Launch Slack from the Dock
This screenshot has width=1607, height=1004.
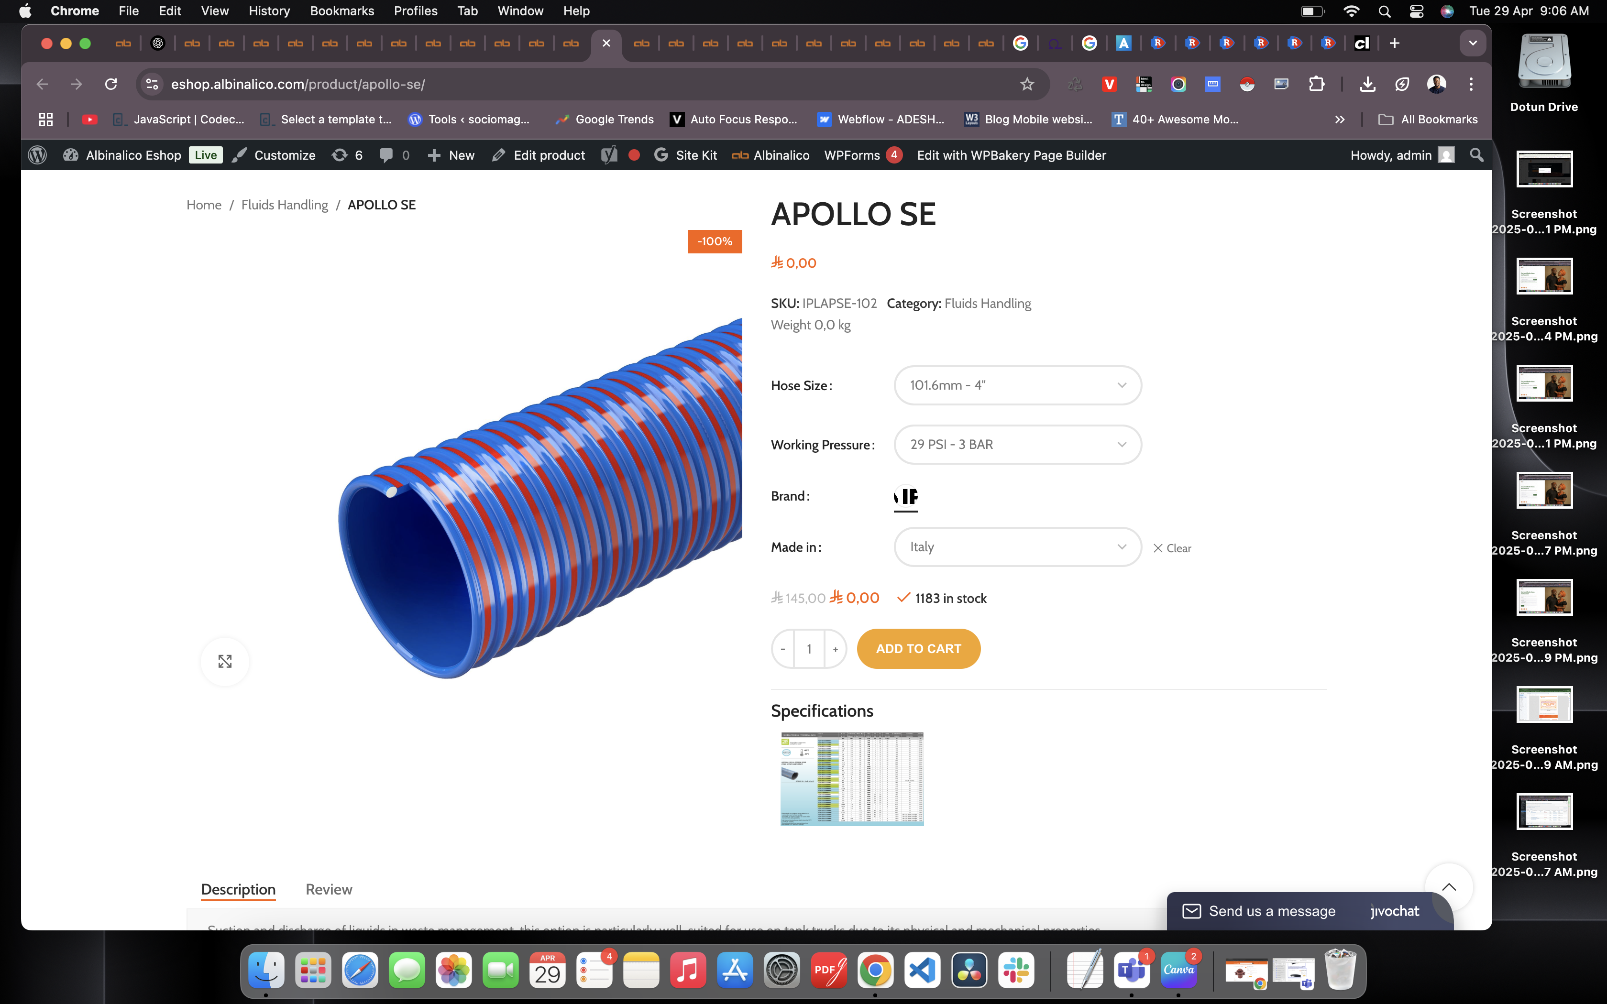coord(1016,970)
